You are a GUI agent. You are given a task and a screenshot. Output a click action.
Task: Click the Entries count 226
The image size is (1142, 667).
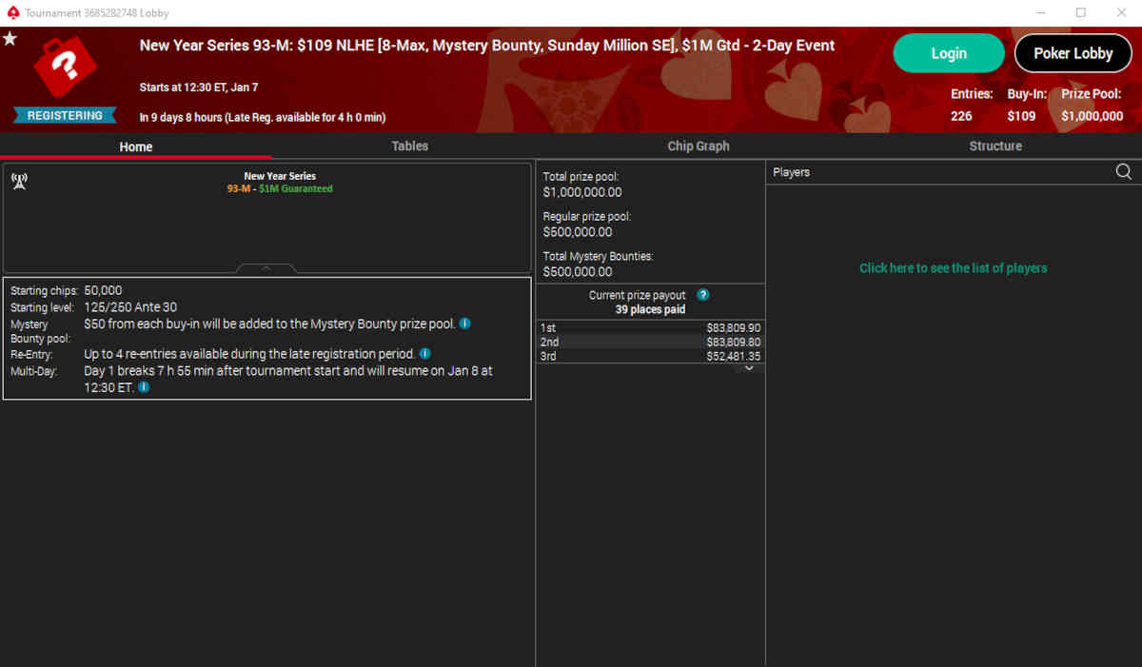click(x=961, y=116)
